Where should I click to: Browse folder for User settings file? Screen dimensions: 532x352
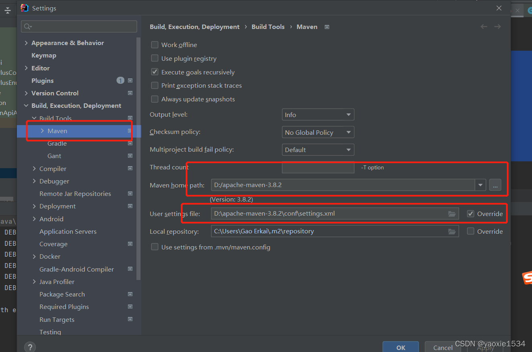coord(452,214)
